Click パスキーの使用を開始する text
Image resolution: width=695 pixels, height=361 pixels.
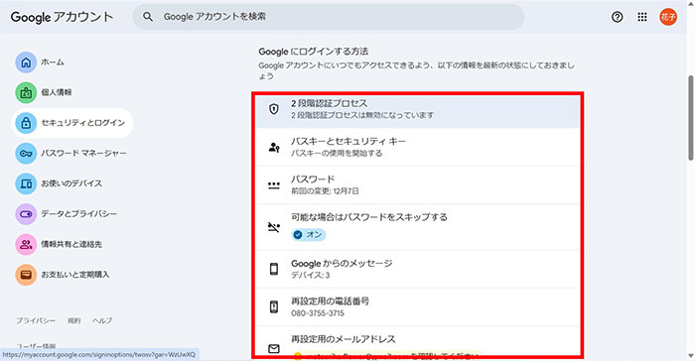(337, 154)
